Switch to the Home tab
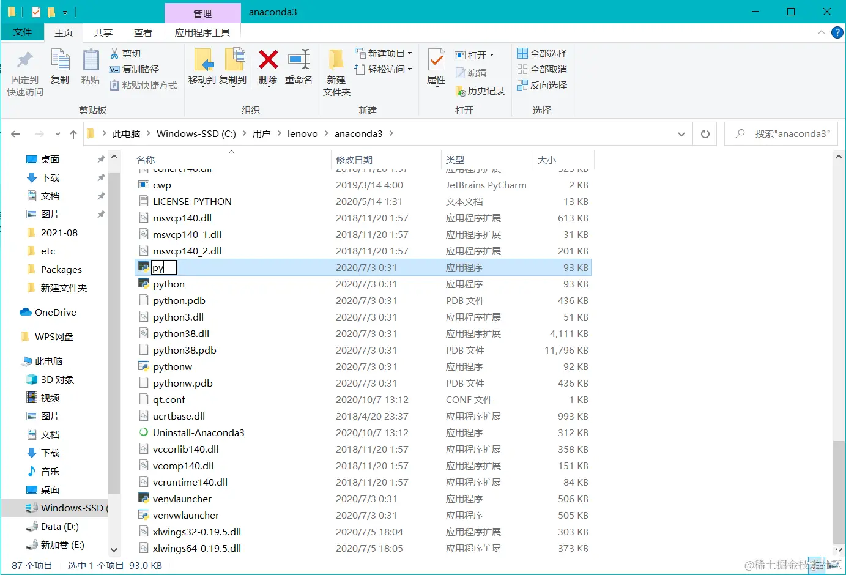Viewport: 846px width, 575px height. click(x=64, y=32)
